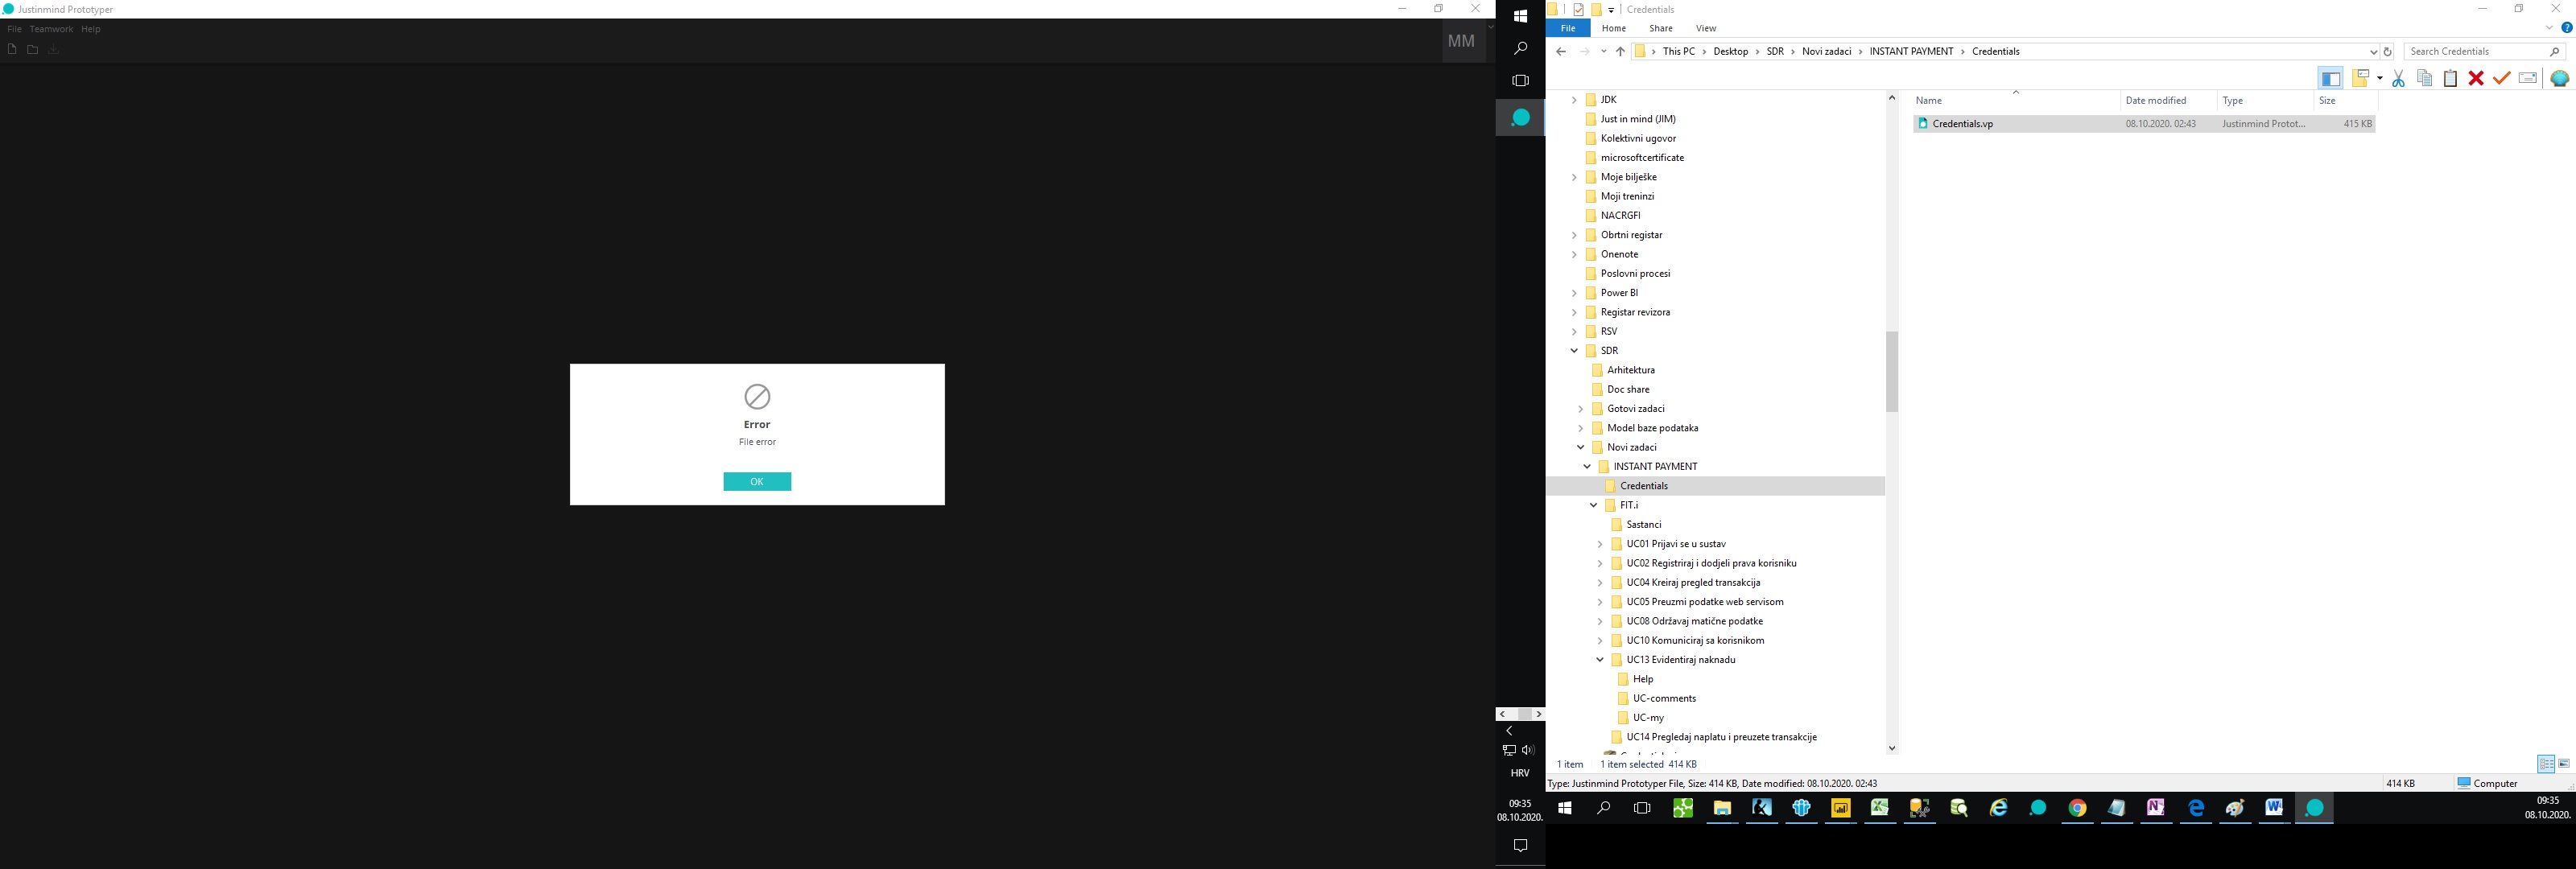The width and height of the screenshot is (2576, 869).
Task: Open the address bar history dropdown
Action: point(2374,52)
